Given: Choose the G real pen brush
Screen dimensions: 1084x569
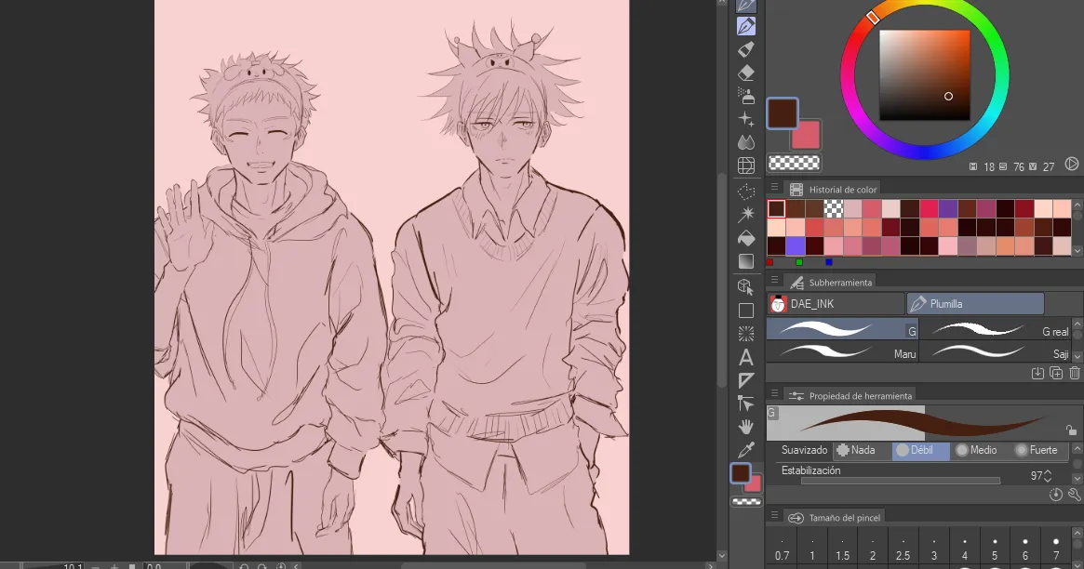Looking at the screenshot, I should coord(997,329).
